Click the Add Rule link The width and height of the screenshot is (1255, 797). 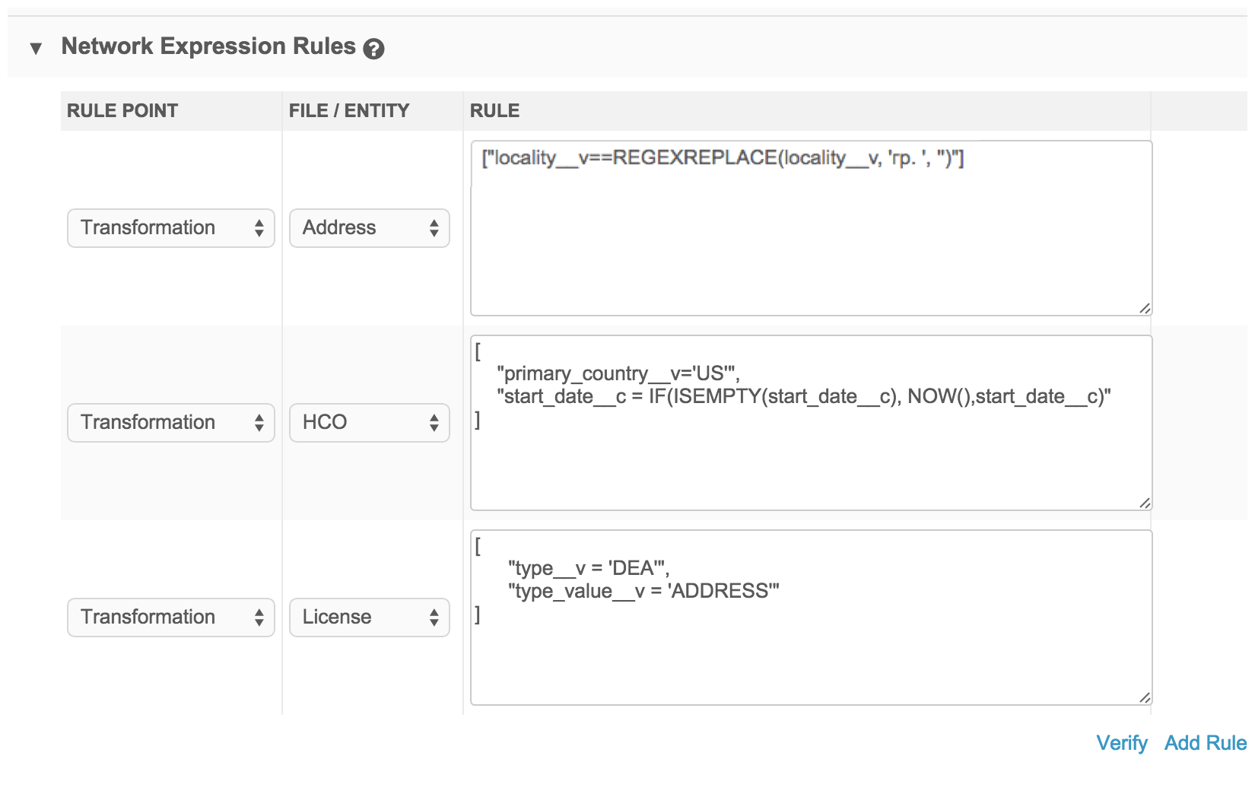1205,743
